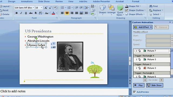
Task: Convert to SmartArt icon
Action: point(93,14)
